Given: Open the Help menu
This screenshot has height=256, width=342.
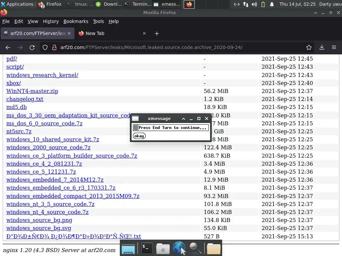Looking at the screenshot, I should click(114, 21).
